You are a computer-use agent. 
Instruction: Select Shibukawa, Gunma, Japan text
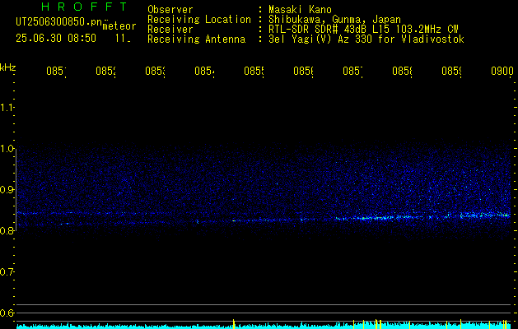[x=334, y=20]
